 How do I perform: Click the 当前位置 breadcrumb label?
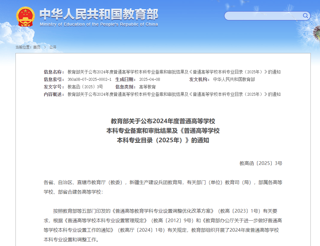[x=24, y=47]
